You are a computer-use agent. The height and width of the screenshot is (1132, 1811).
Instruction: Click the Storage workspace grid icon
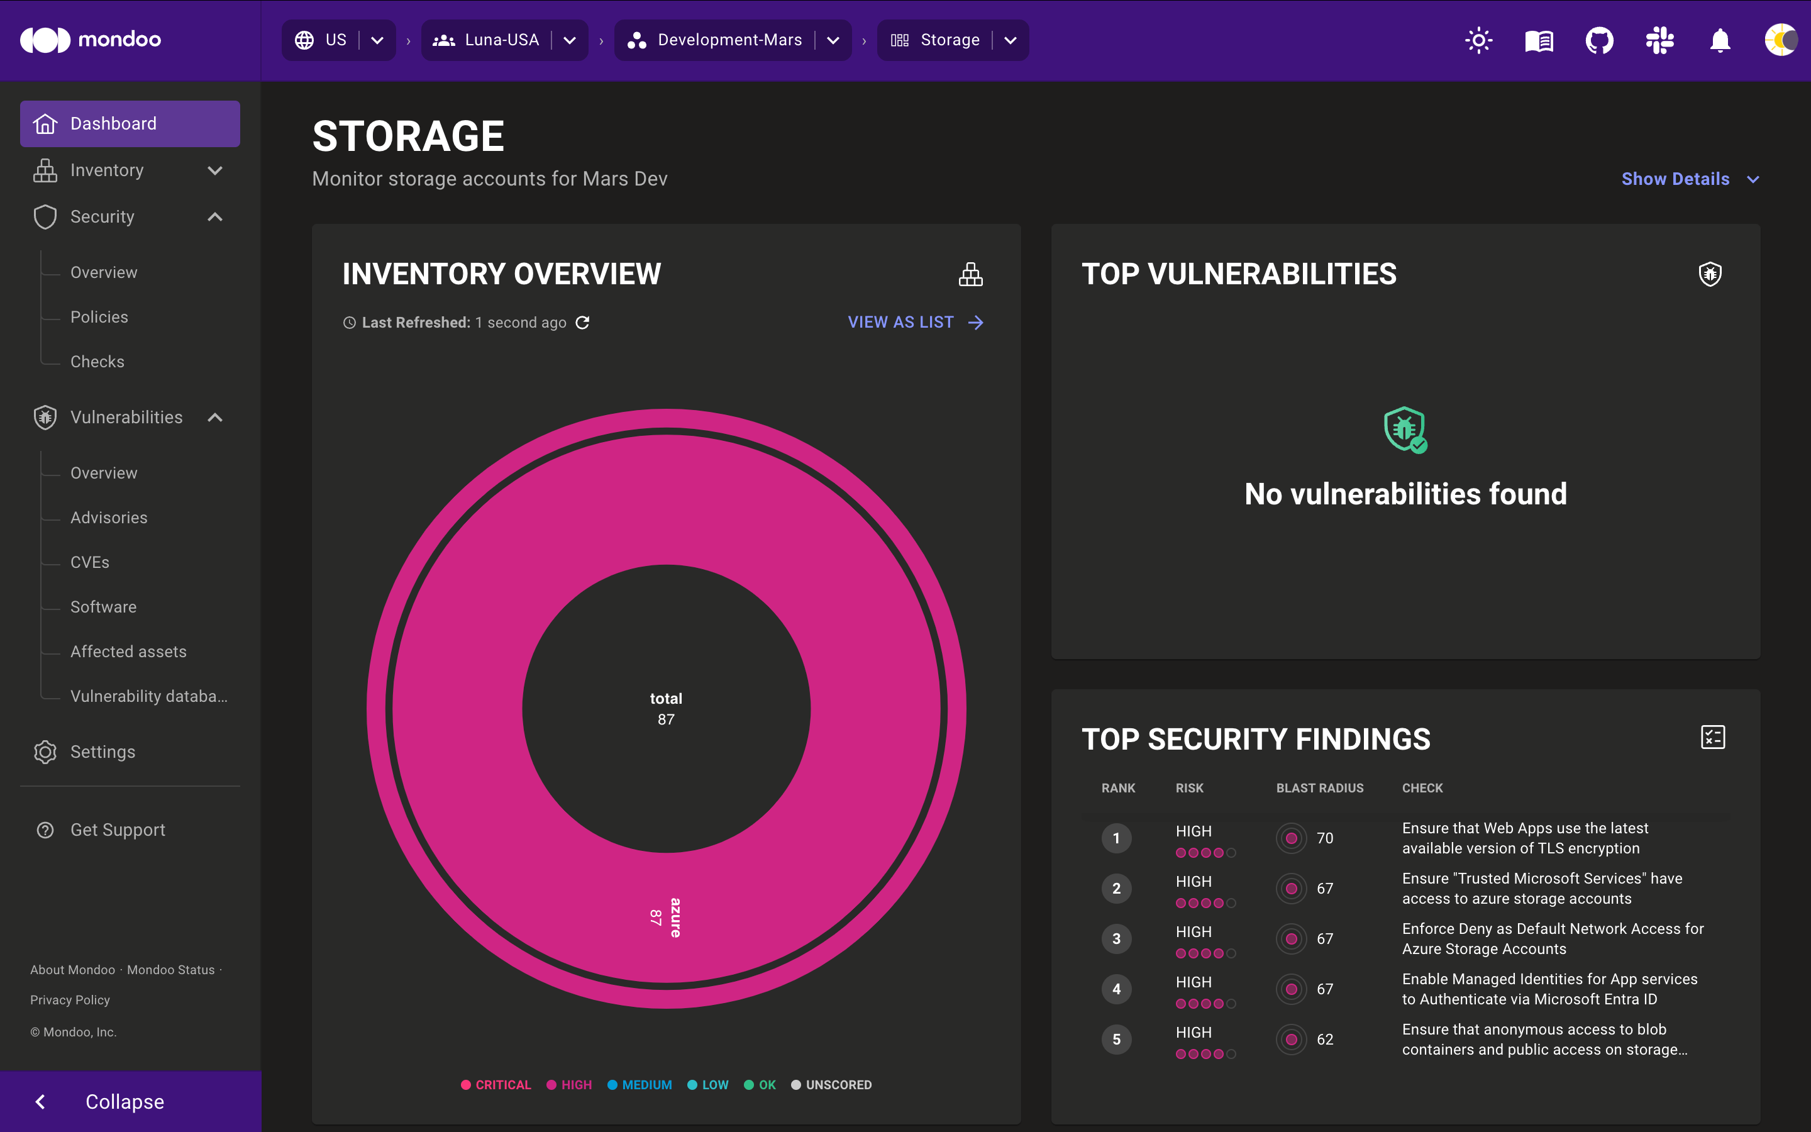pyautogui.click(x=899, y=40)
